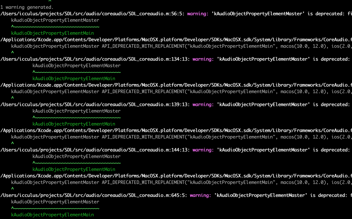
Task: Click green kAudioObjectPropertyElementMain fix-it under 134:13 warning
Action: pyautogui.click(x=74, y=78)
